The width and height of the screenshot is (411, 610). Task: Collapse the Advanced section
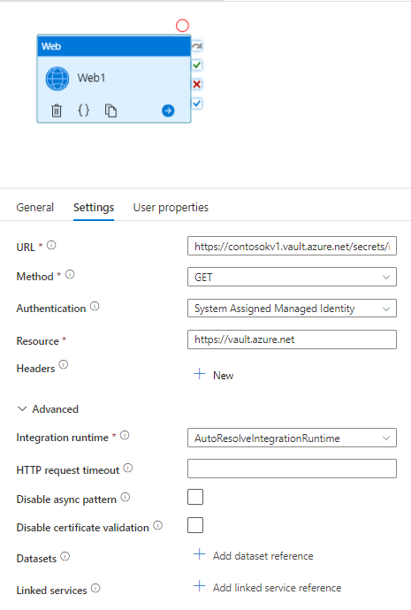(x=48, y=409)
